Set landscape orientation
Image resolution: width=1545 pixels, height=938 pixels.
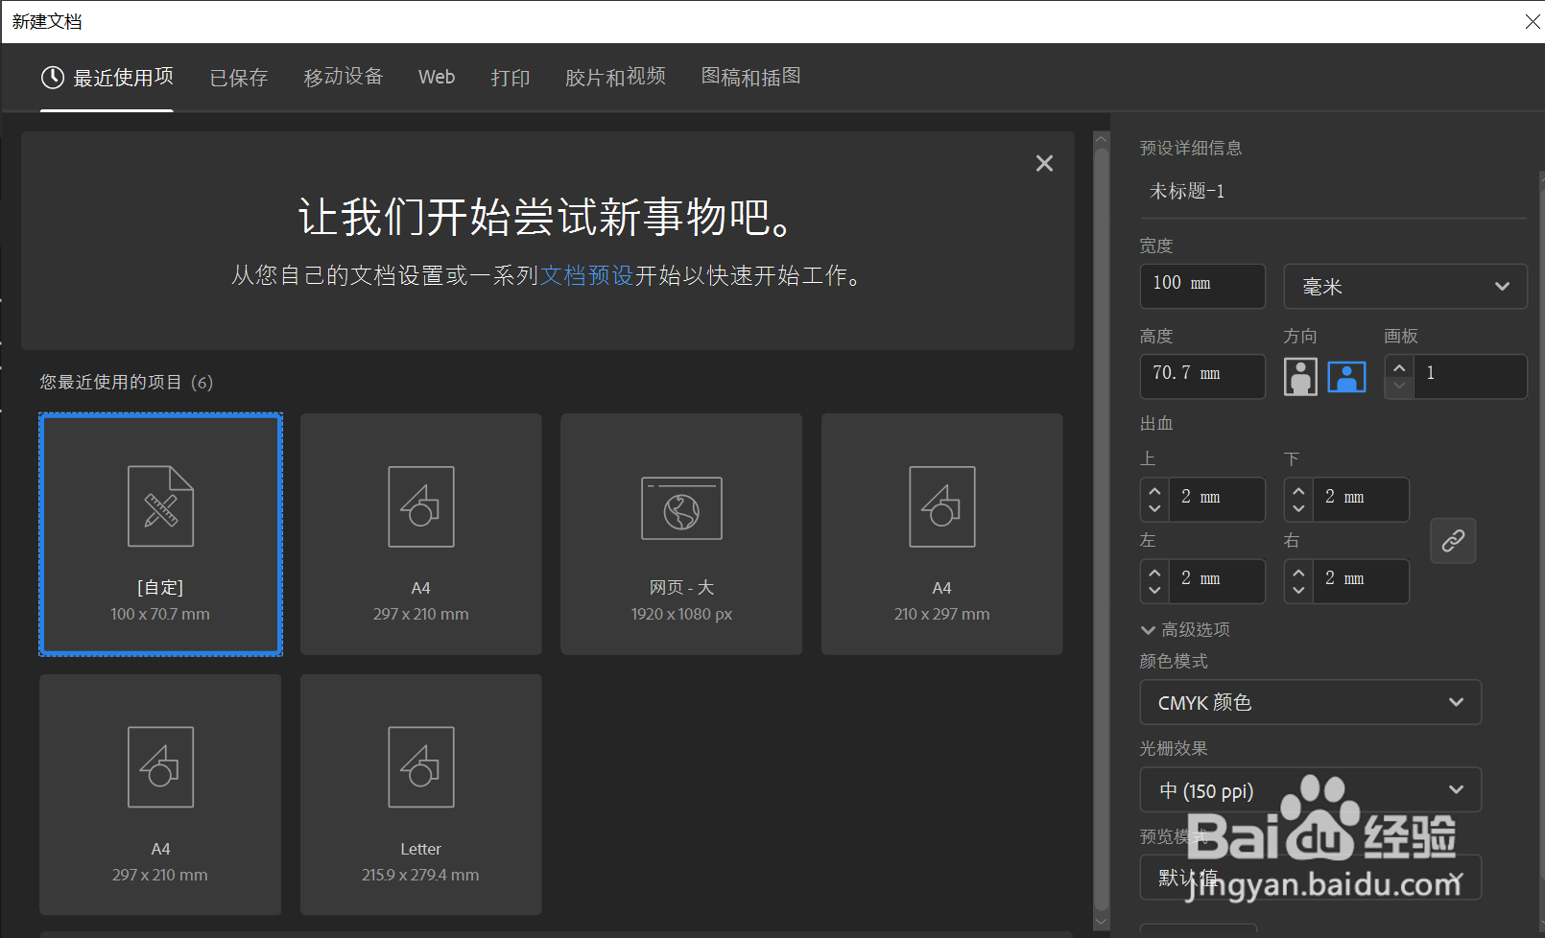click(1346, 377)
